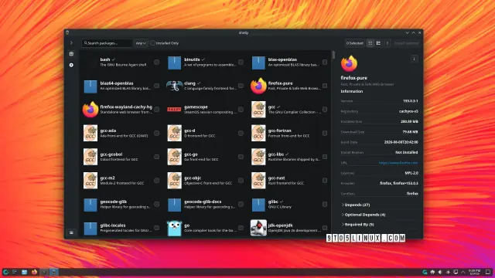Click the firefox-pure icon in package grid

(x=258, y=86)
